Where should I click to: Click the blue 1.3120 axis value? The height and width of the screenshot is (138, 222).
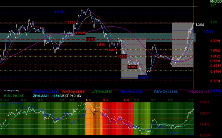[209, 32]
